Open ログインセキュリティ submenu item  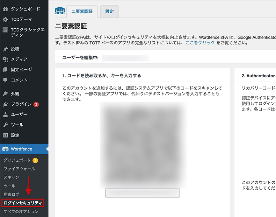tap(23, 203)
